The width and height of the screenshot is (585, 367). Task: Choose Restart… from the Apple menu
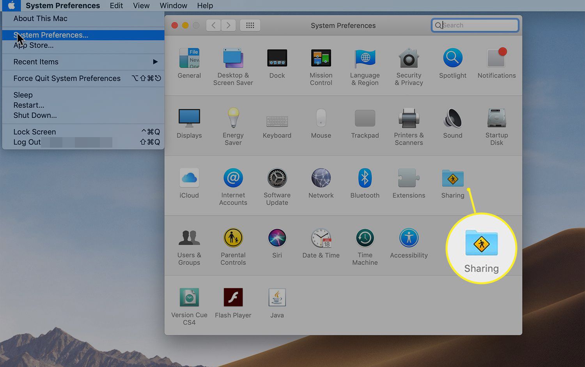tap(83, 105)
